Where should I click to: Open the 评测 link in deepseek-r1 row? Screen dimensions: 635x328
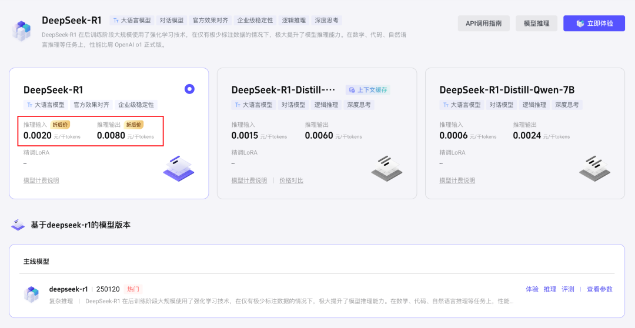click(x=568, y=289)
